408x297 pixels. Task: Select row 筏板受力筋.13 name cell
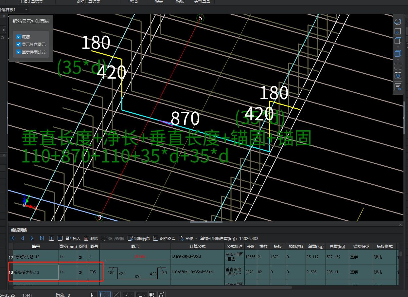(36, 272)
